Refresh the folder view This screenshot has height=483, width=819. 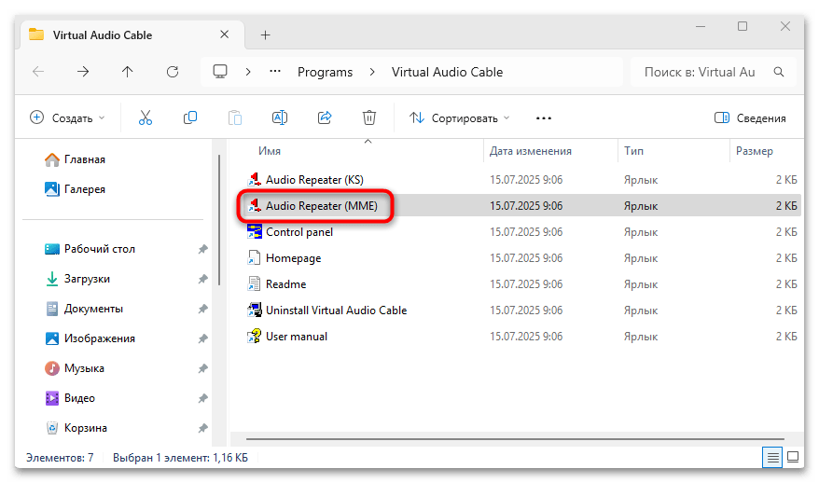pyautogui.click(x=173, y=72)
